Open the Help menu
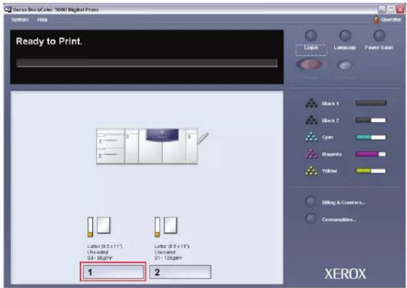Image resolution: width=407 pixels, height=288 pixels. (x=42, y=20)
